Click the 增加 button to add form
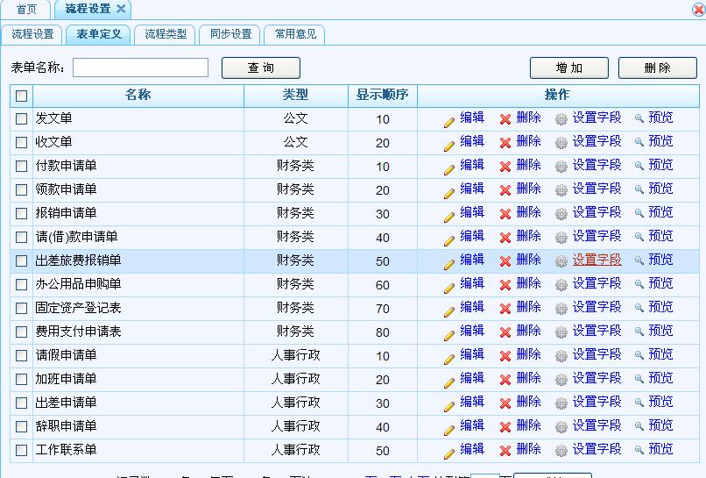Screen dimensions: 706x478 tap(569, 68)
